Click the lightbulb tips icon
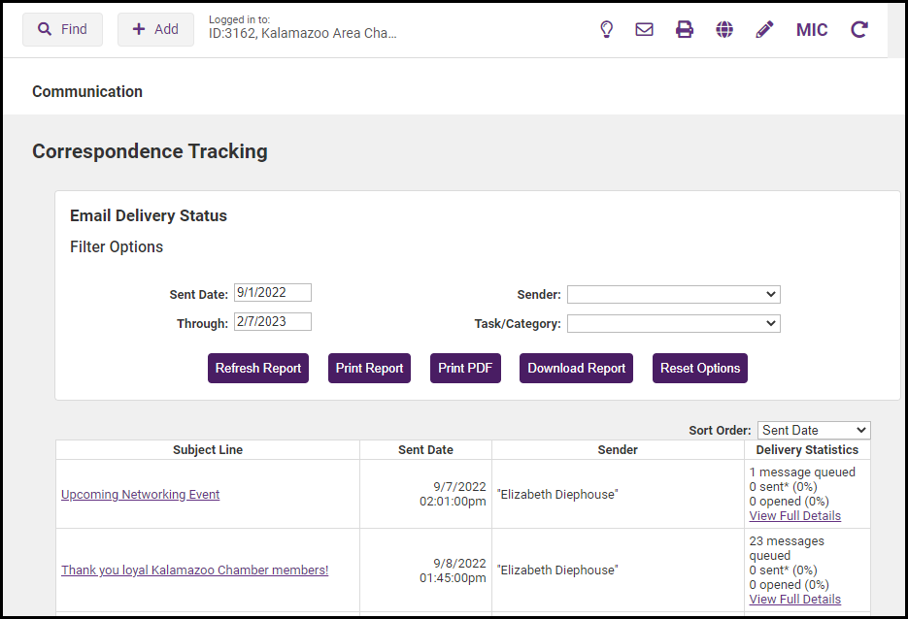Image resolution: width=908 pixels, height=619 pixels. coord(607,29)
